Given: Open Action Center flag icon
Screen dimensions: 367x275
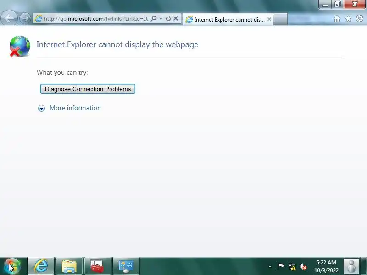Looking at the screenshot, I should point(281,266).
